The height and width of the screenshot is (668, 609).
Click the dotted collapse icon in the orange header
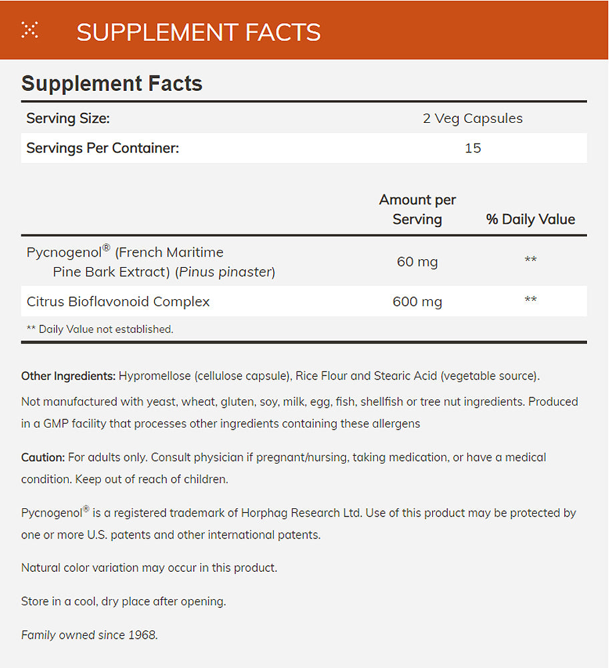[29, 30]
